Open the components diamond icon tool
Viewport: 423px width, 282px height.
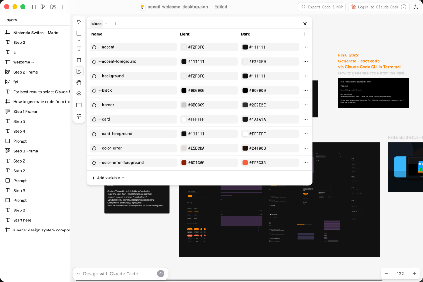(79, 94)
